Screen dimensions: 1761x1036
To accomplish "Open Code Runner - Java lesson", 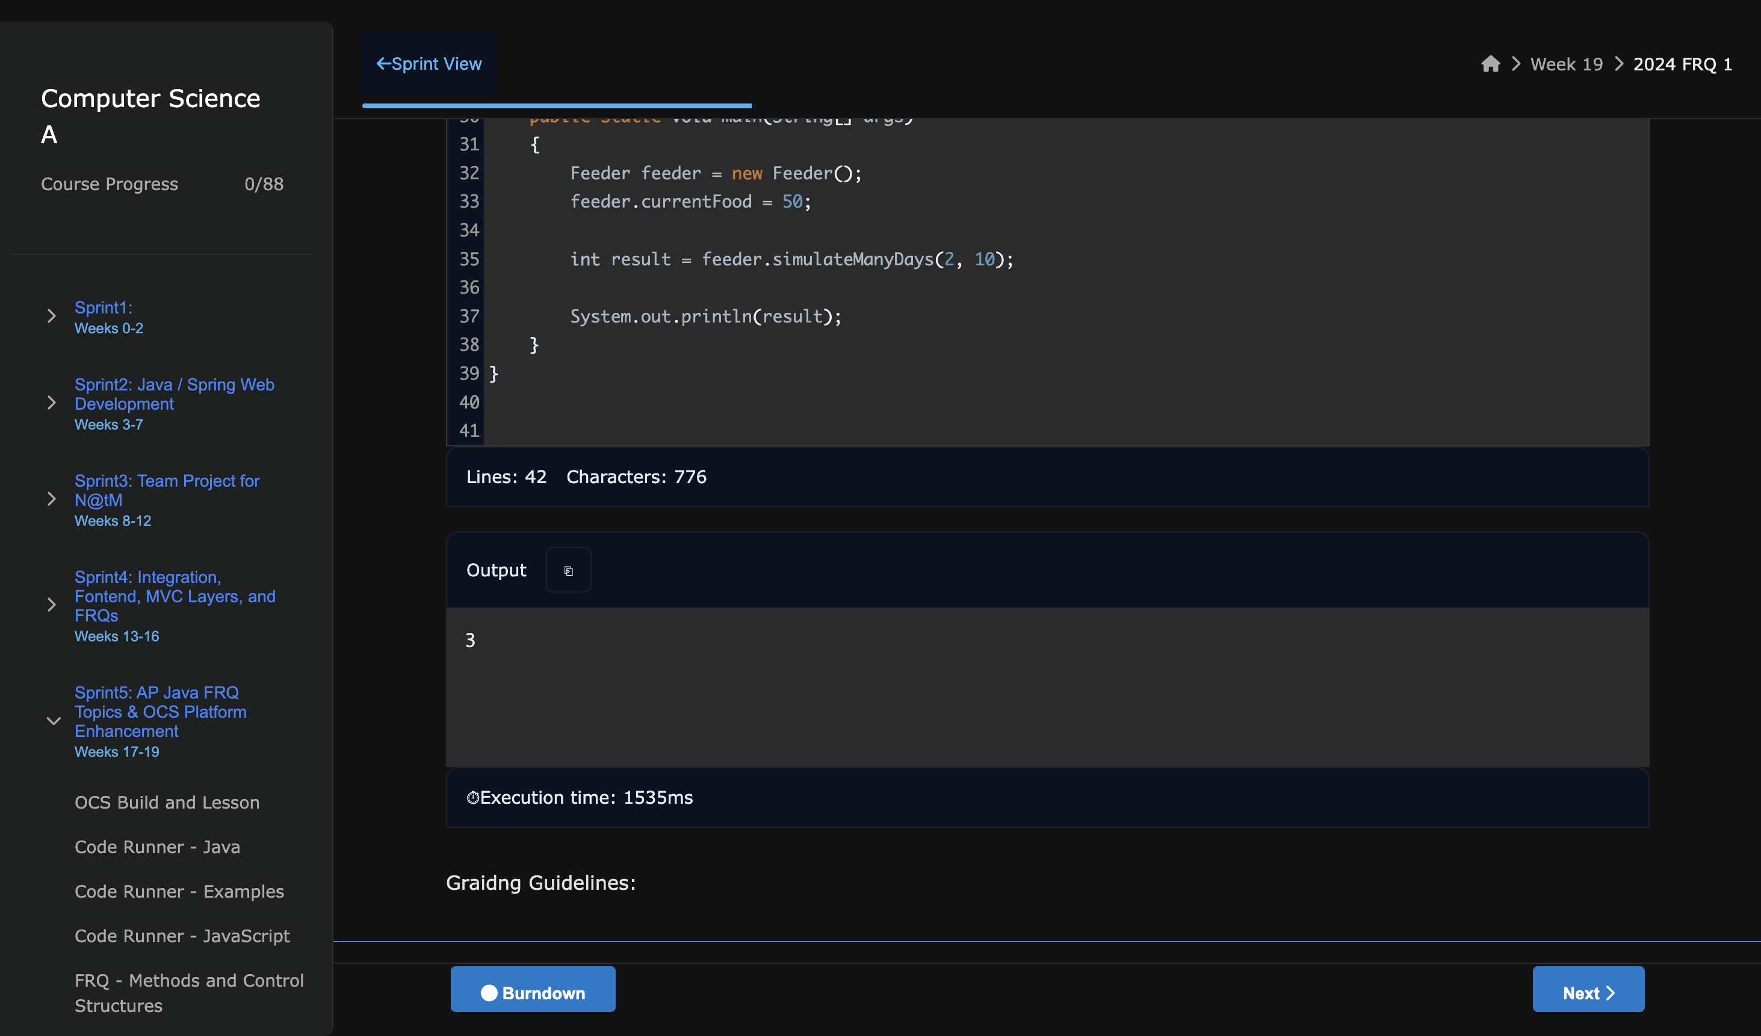I will pos(157,847).
